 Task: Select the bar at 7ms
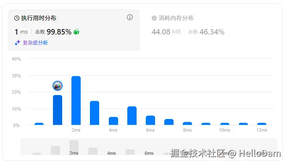[x=169, y=122]
